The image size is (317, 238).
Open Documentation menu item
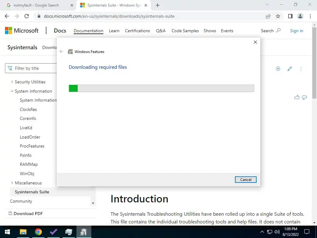coord(88,31)
